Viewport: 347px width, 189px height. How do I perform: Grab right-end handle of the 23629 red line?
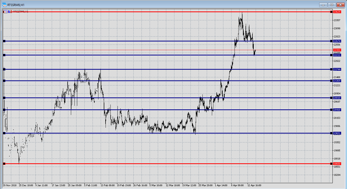[x=331, y=12]
